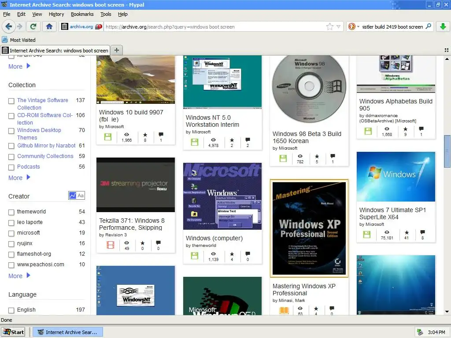Check The Vintage Software Collection filter
The image size is (451, 338).
[11, 101]
